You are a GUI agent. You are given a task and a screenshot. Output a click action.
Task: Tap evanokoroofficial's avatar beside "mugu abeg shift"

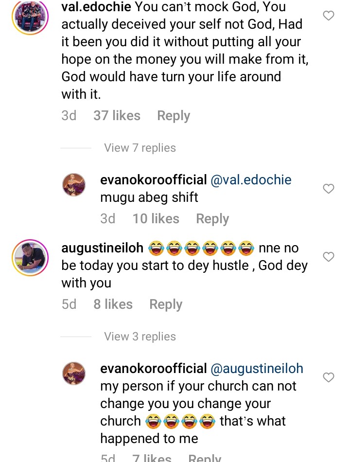(x=74, y=185)
